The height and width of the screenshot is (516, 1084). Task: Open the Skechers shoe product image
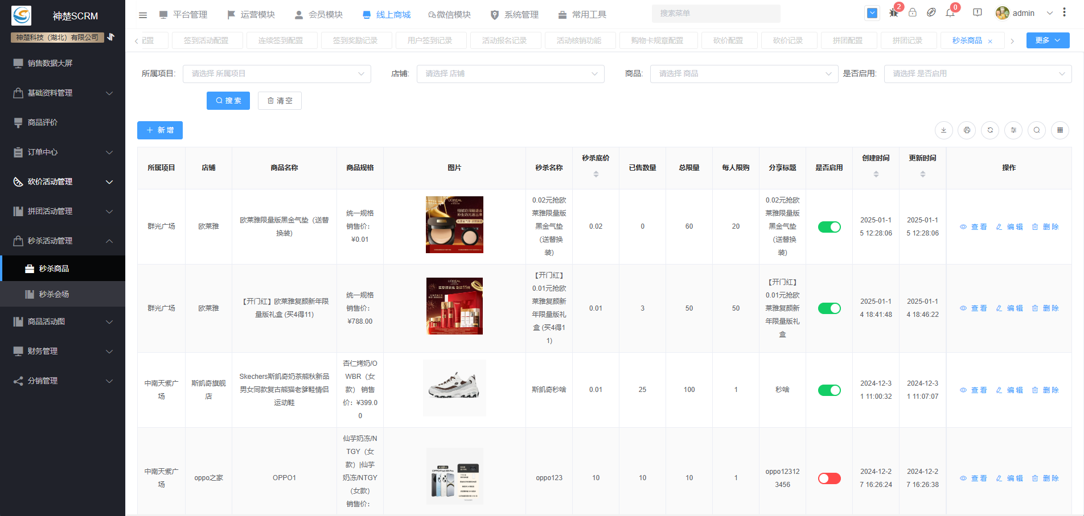click(x=454, y=387)
